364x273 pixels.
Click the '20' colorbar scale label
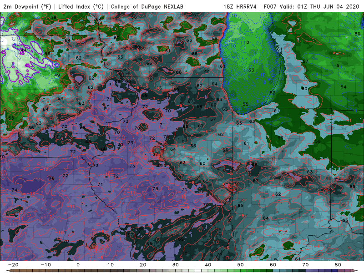coord(143,265)
